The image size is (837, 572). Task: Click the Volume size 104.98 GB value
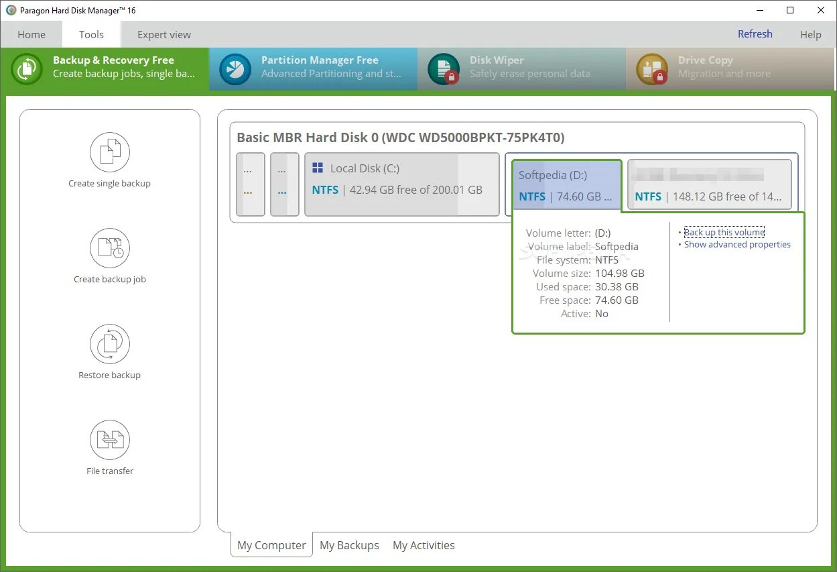(x=620, y=273)
